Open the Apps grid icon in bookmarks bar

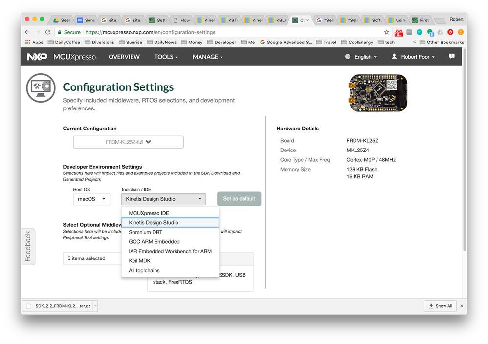(28, 43)
